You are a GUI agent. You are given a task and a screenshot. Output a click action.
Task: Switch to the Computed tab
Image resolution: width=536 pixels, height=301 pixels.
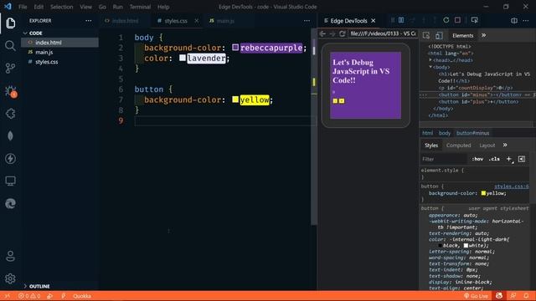click(x=458, y=145)
